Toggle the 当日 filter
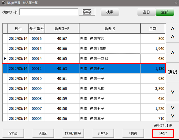Image resolution: width=179 pixels, height=140 pixels. [x=146, y=12]
